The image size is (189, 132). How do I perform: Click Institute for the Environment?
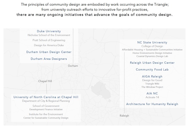click(46, 114)
